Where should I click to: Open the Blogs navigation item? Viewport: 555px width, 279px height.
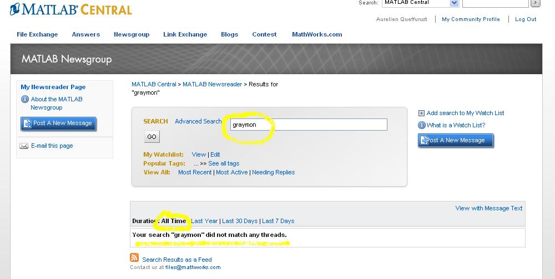(229, 34)
